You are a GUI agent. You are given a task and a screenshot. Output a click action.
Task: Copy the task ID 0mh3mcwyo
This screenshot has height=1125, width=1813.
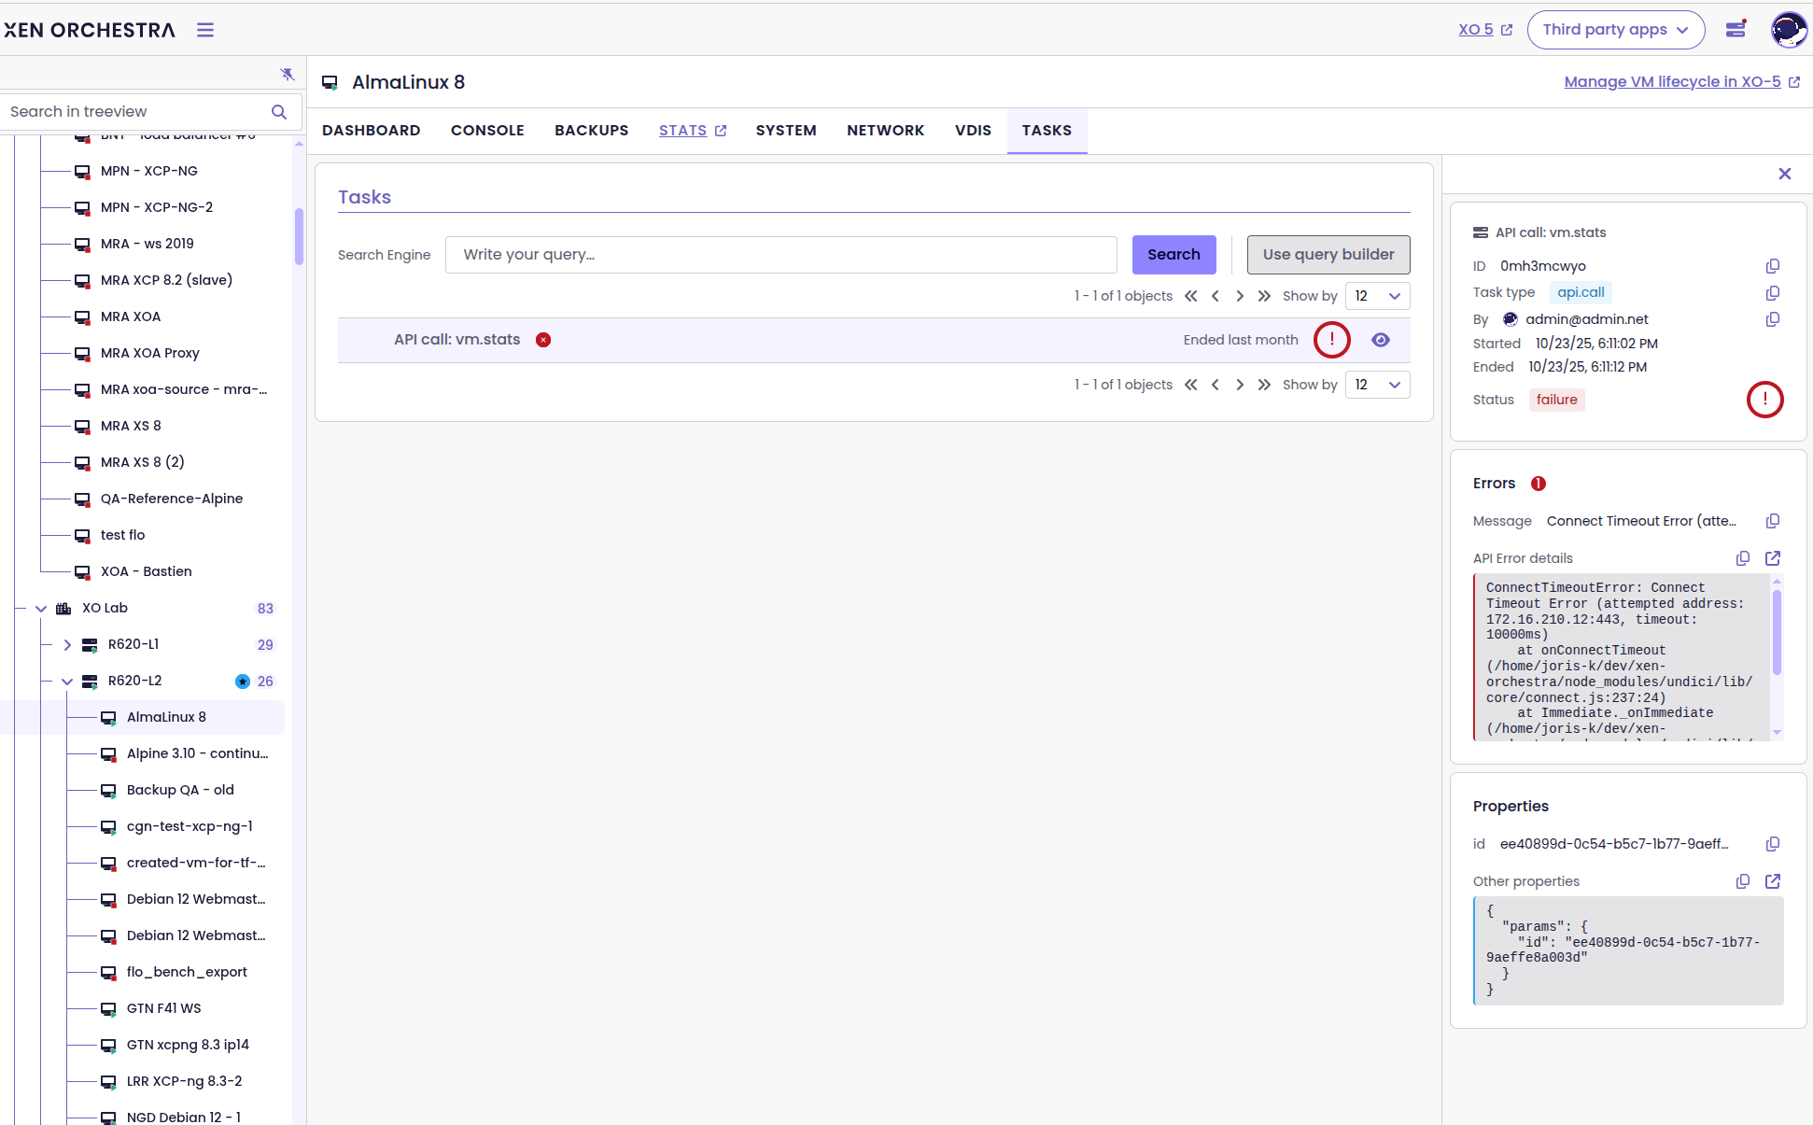(x=1772, y=266)
